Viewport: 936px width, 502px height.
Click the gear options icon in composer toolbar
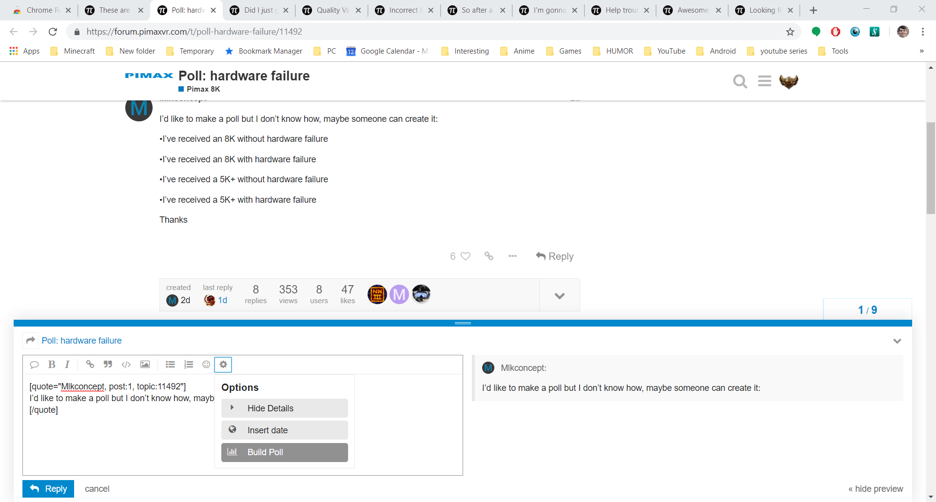point(223,365)
